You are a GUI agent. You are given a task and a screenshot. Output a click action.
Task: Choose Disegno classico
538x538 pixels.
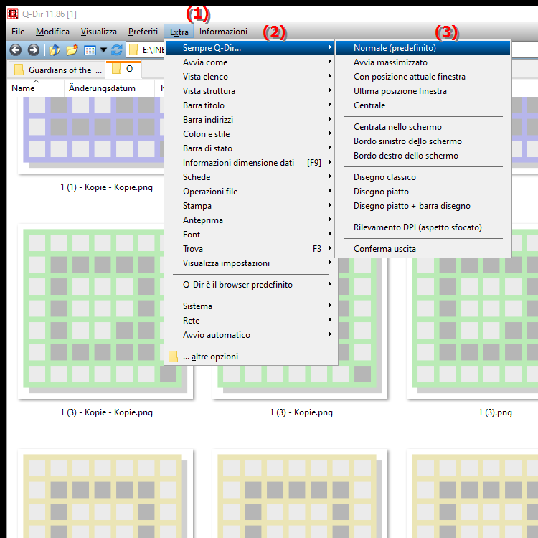[423, 177]
